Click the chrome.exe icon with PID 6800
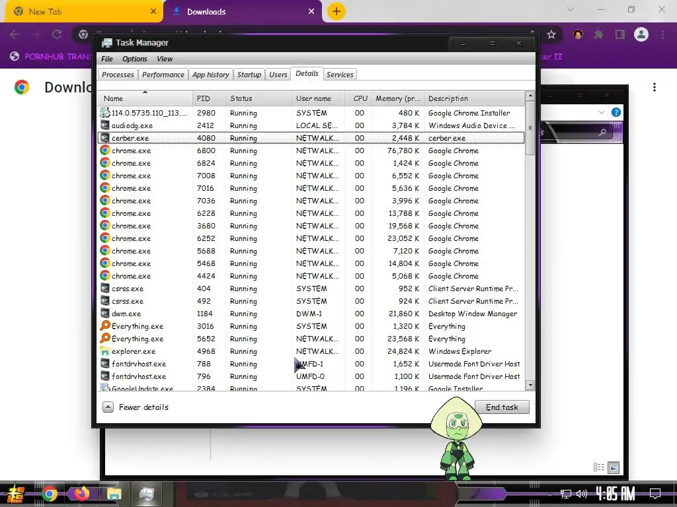The height and width of the screenshot is (507, 677). (x=105, y=150)
